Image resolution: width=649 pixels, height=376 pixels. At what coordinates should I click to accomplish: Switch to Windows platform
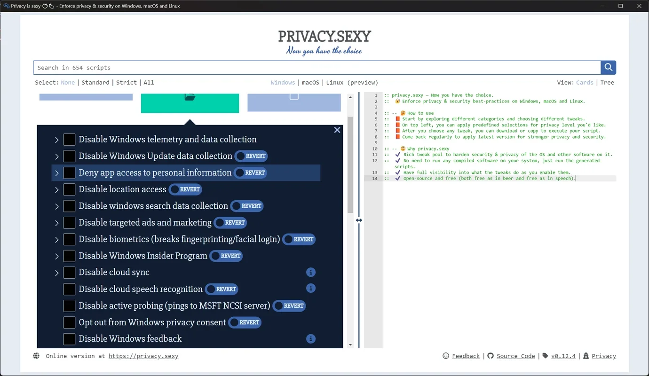point(283,82)
